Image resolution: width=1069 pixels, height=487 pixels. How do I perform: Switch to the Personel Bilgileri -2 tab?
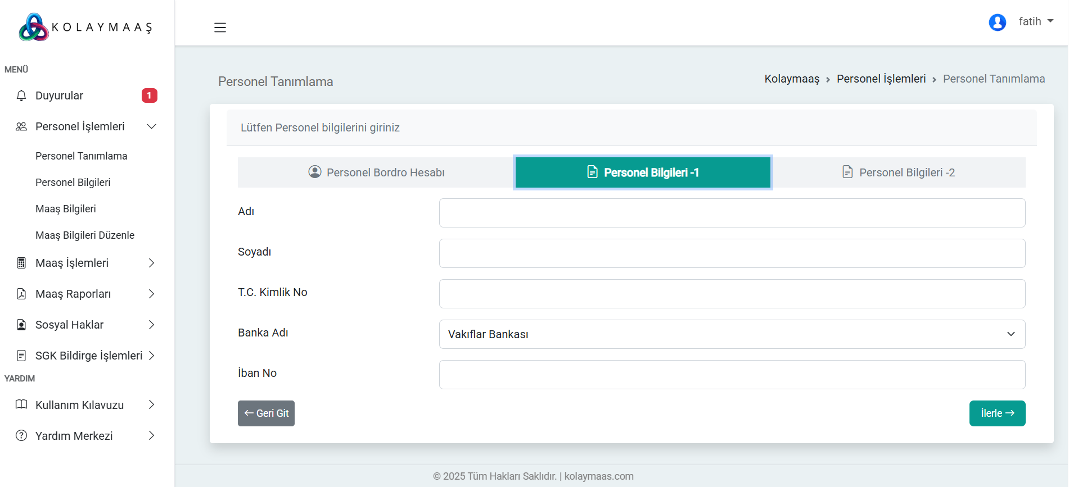[898, 172]
